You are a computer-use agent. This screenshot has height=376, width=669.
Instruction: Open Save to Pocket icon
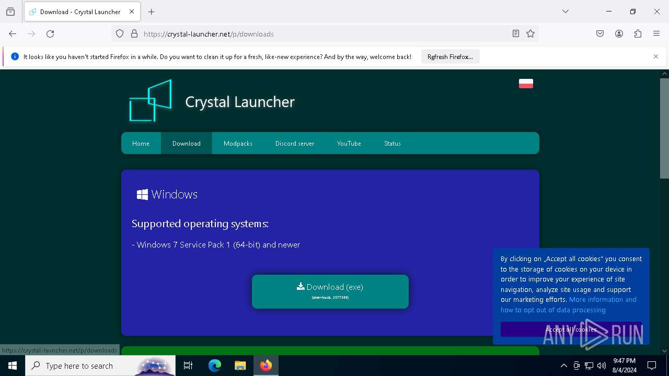[600, 34]
